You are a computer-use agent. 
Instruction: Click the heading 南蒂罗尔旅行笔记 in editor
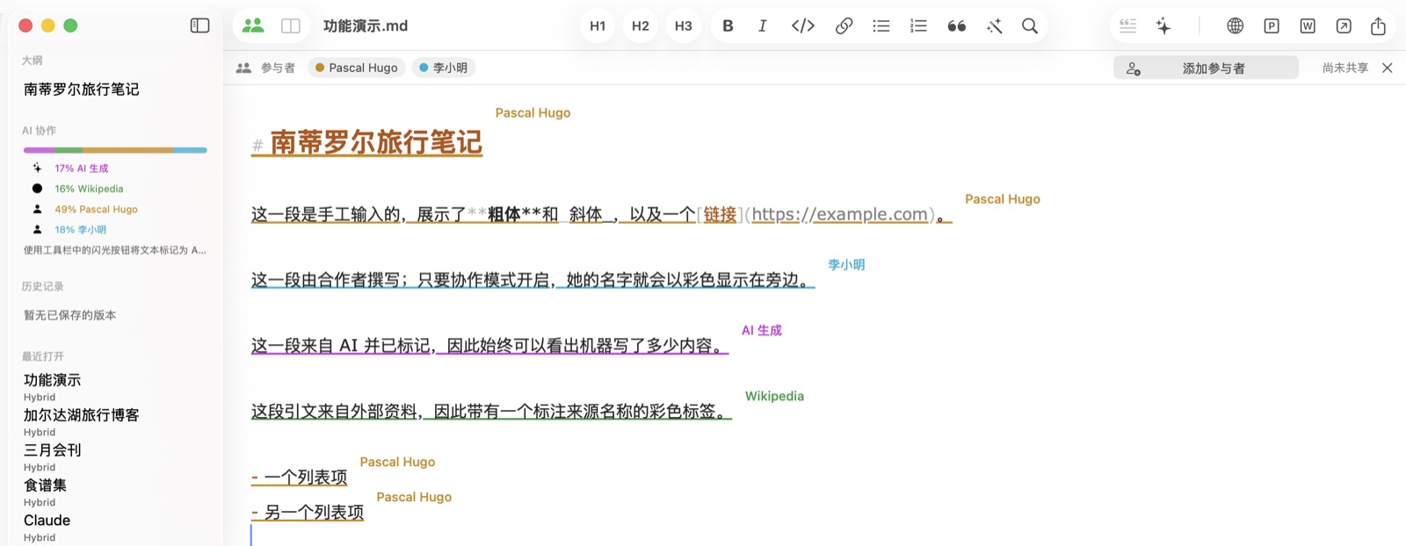pyautogui.click(x=376, y=142)
